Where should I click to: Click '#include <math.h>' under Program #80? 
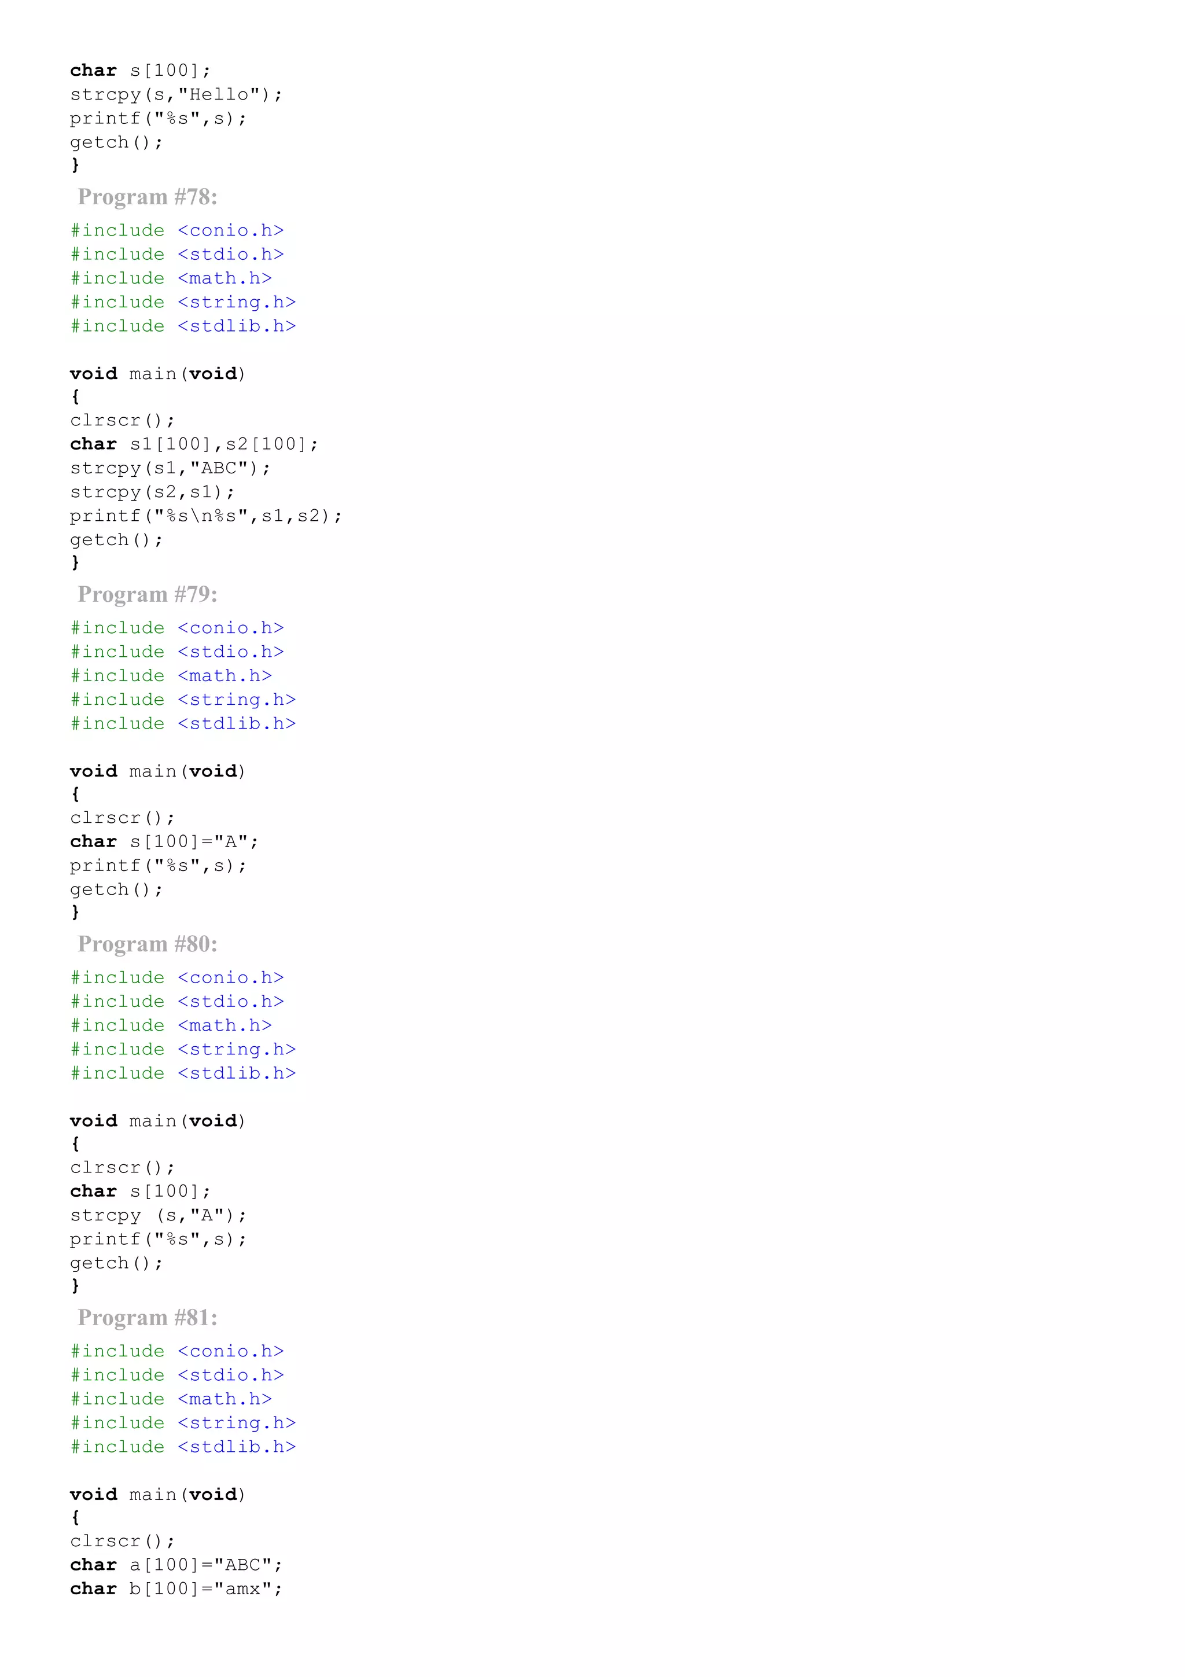coord(172,1025)
